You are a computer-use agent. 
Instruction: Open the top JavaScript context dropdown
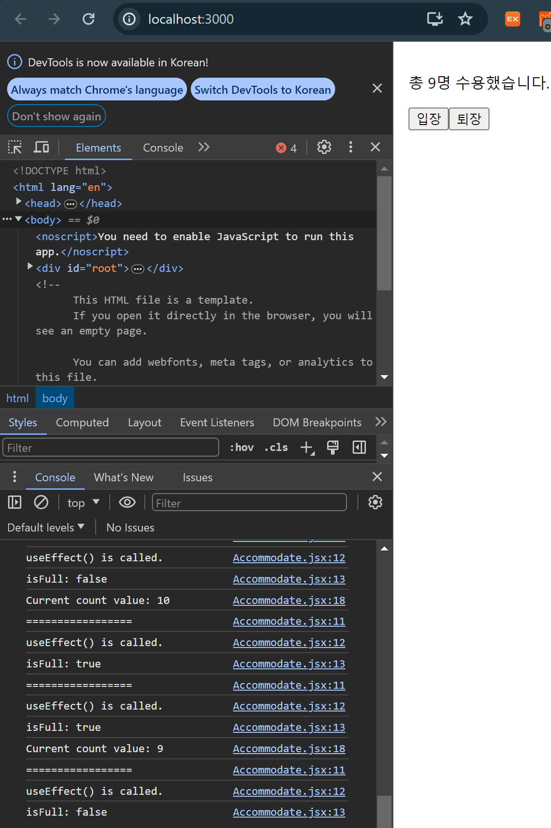tap(83, 503)
